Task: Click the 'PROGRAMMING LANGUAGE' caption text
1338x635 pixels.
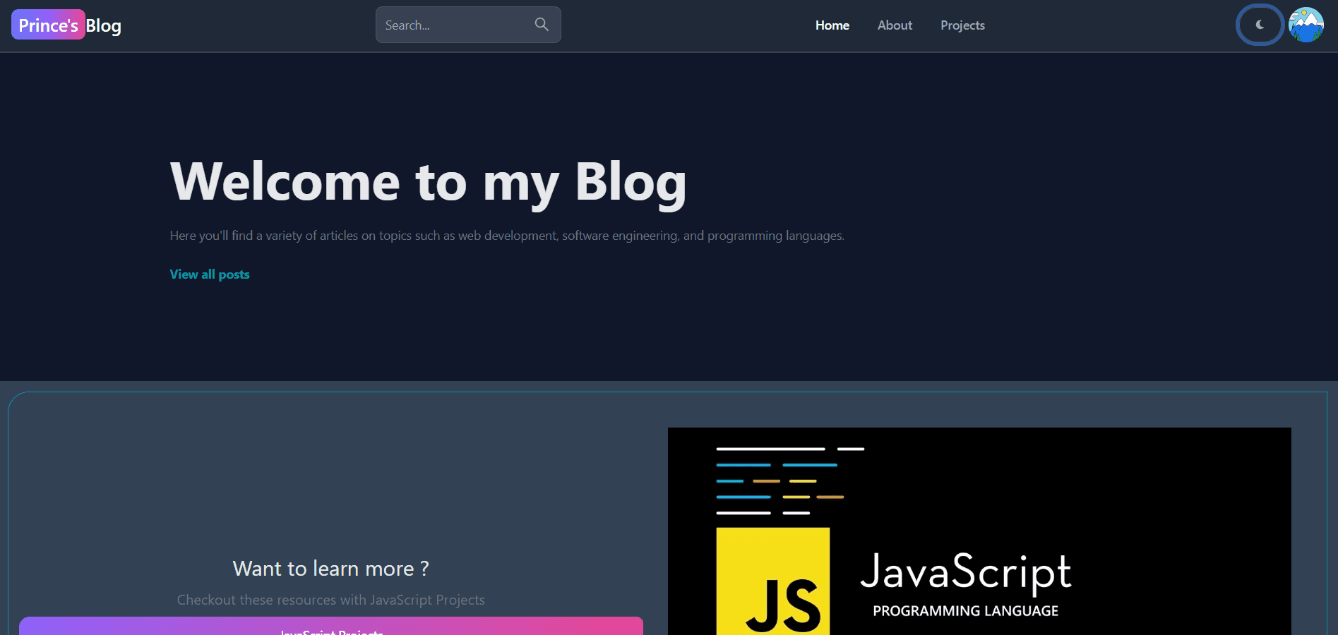Action: tap(964, 611)
